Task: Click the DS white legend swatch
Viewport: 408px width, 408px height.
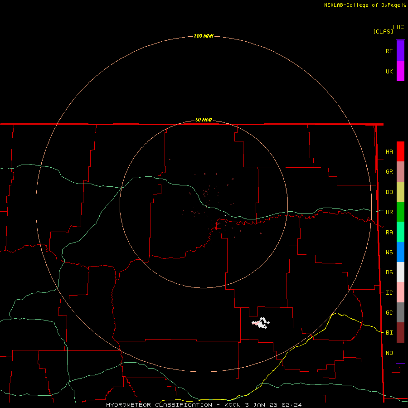Action: (400, 272)
